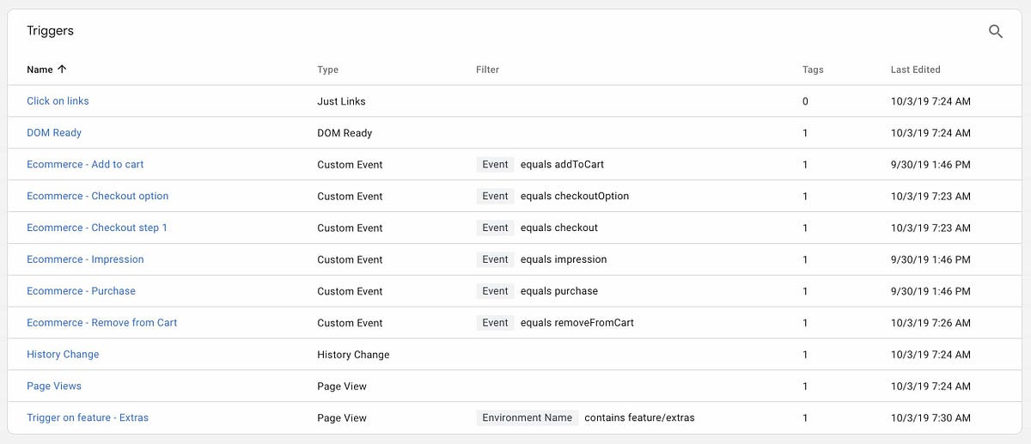Open the DOM Ready trigger
This screenshot has width=1031, height=444.
click(54, 133)
